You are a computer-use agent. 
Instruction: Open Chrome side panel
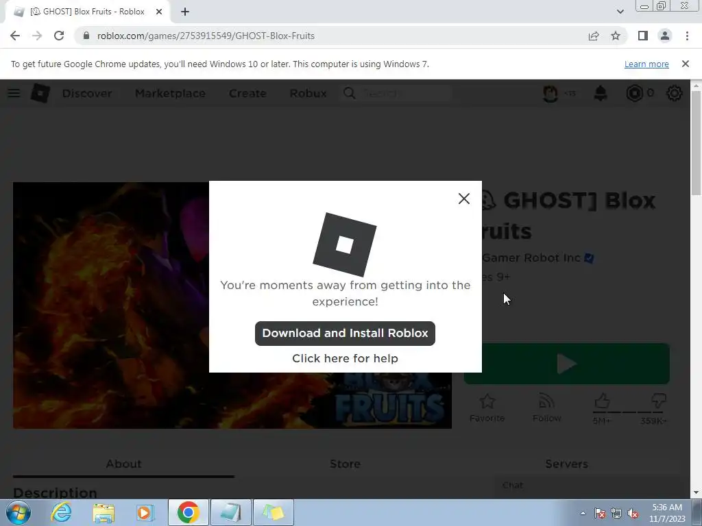pos(643,36)
